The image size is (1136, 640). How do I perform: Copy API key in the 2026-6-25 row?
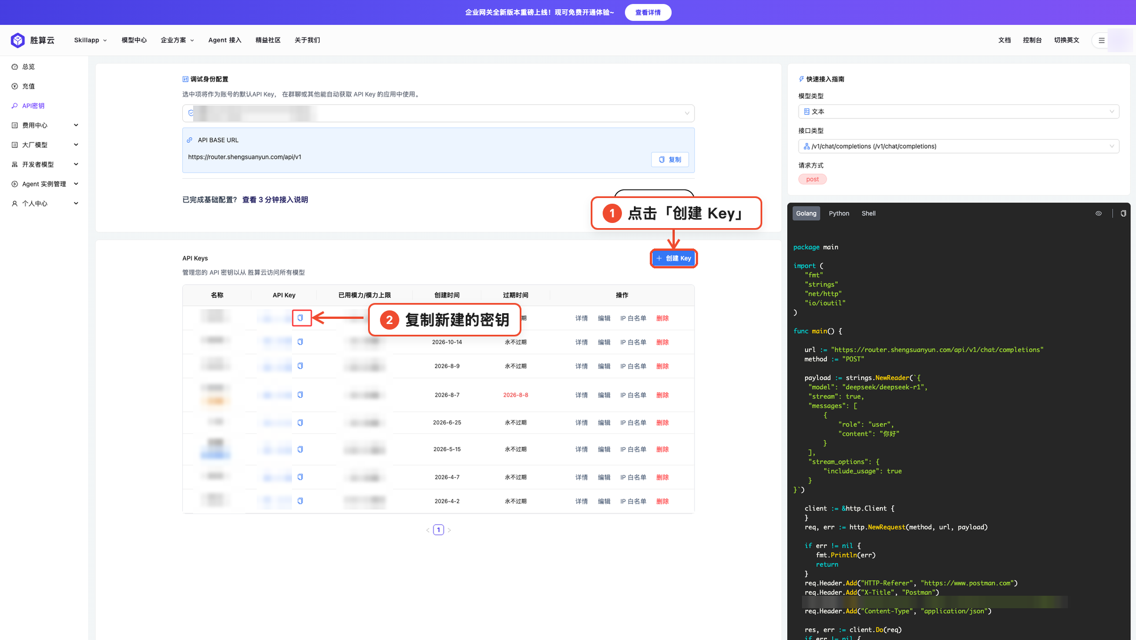[x=300, y=423]
